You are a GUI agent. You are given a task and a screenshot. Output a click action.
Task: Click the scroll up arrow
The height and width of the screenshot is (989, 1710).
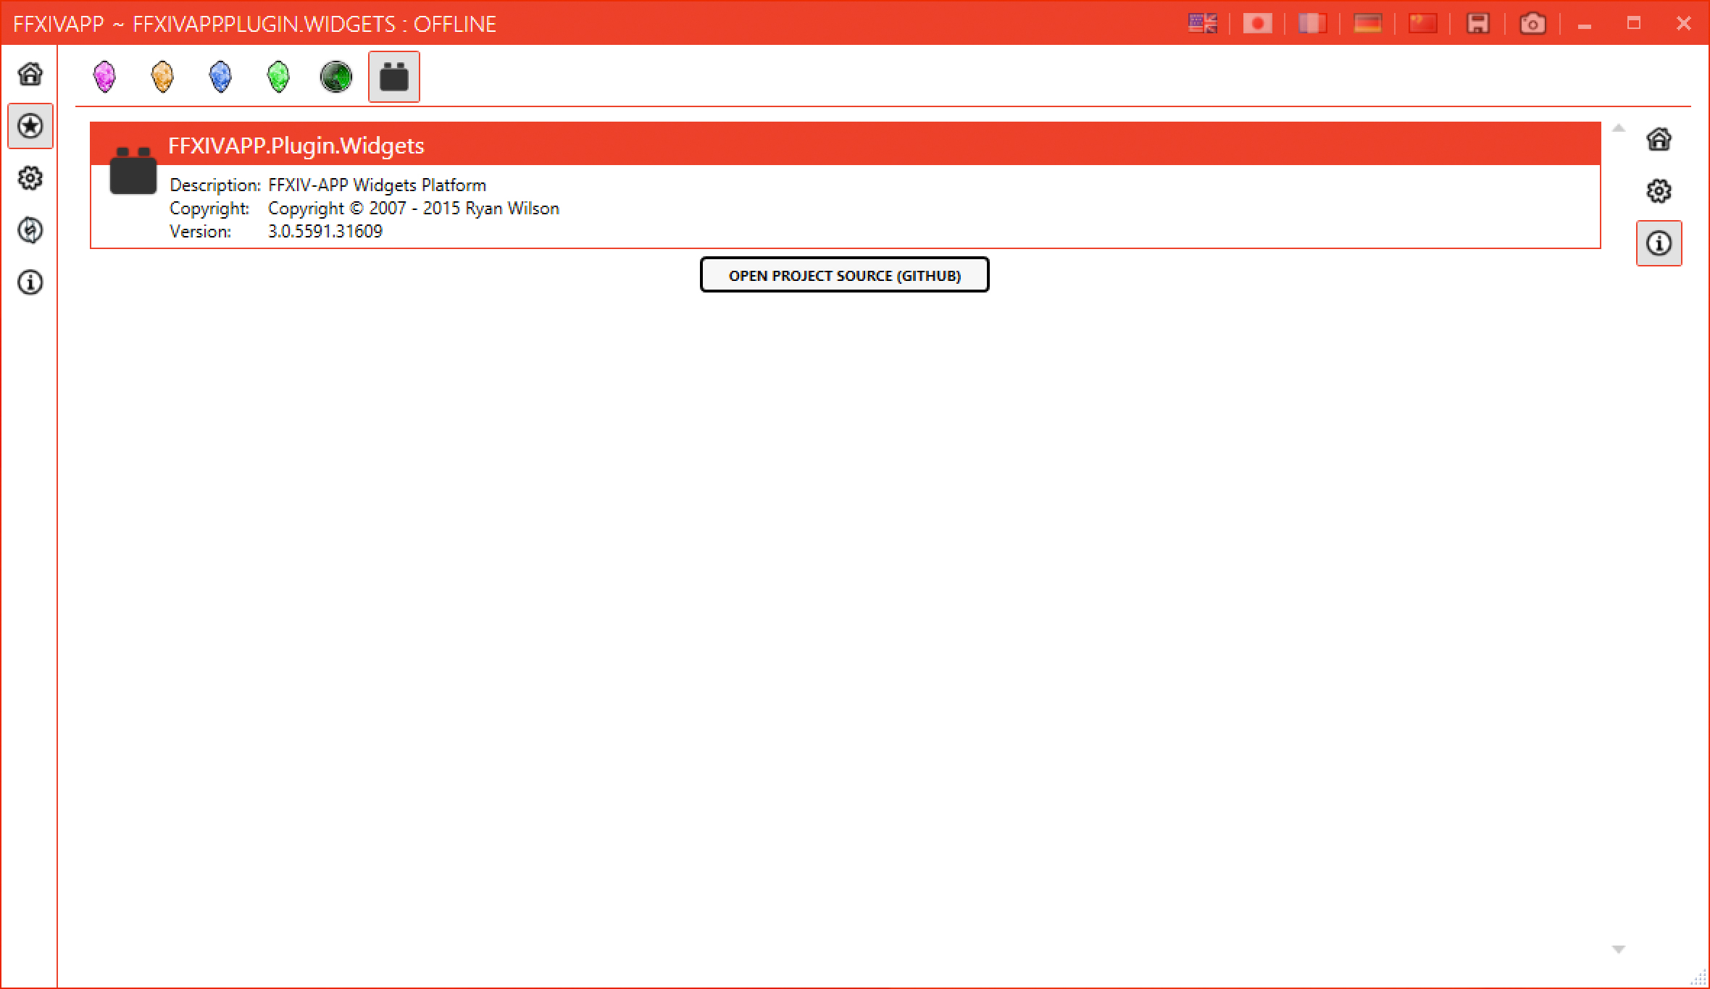click(x=1619, y=129)
